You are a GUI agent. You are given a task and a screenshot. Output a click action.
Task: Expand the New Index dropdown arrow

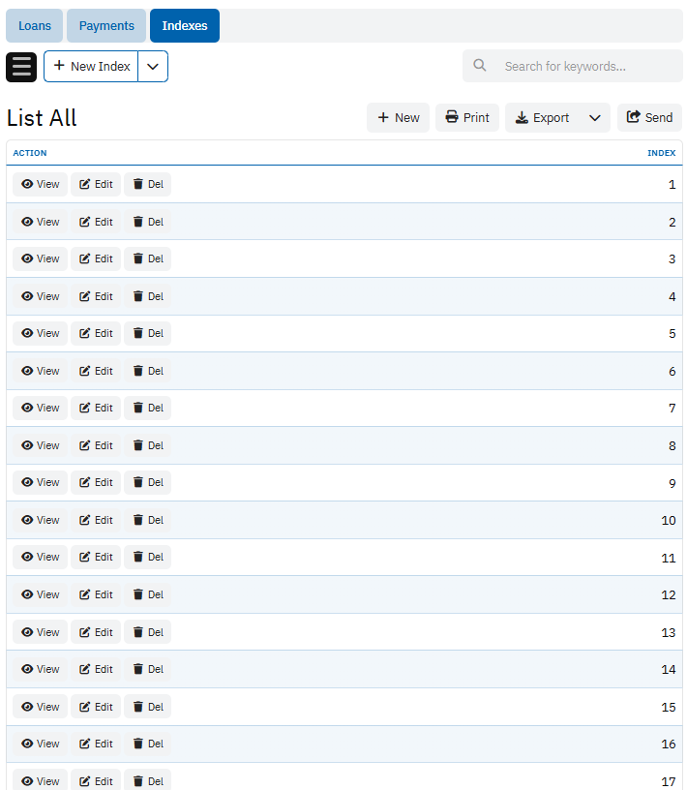pos(153,67)
